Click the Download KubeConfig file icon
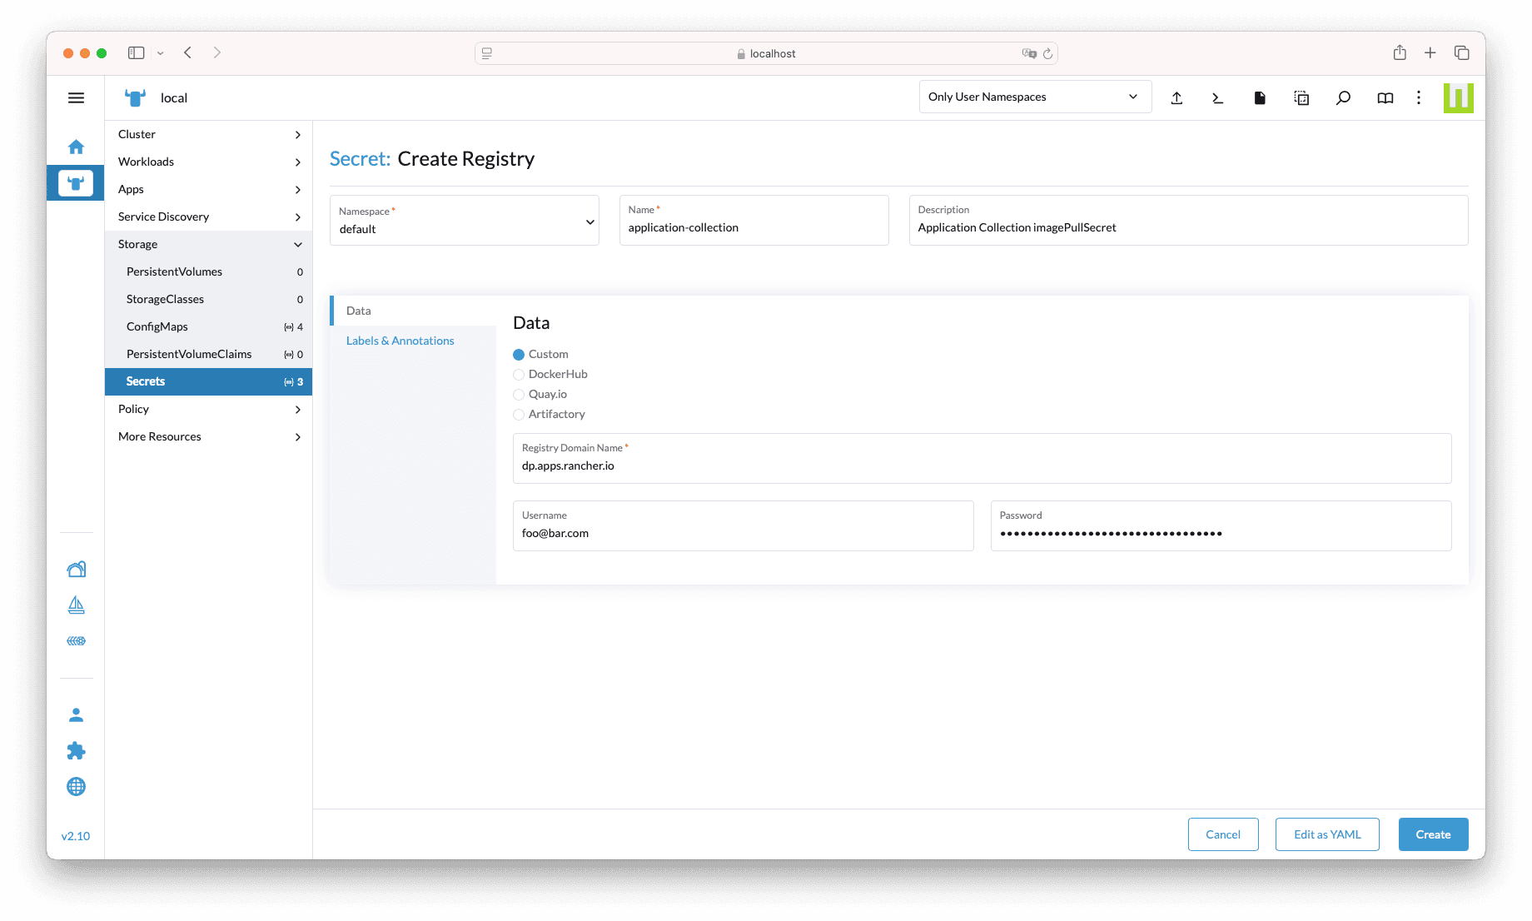The height and width of the screenshot is (921, 1532). [1260, 98]
